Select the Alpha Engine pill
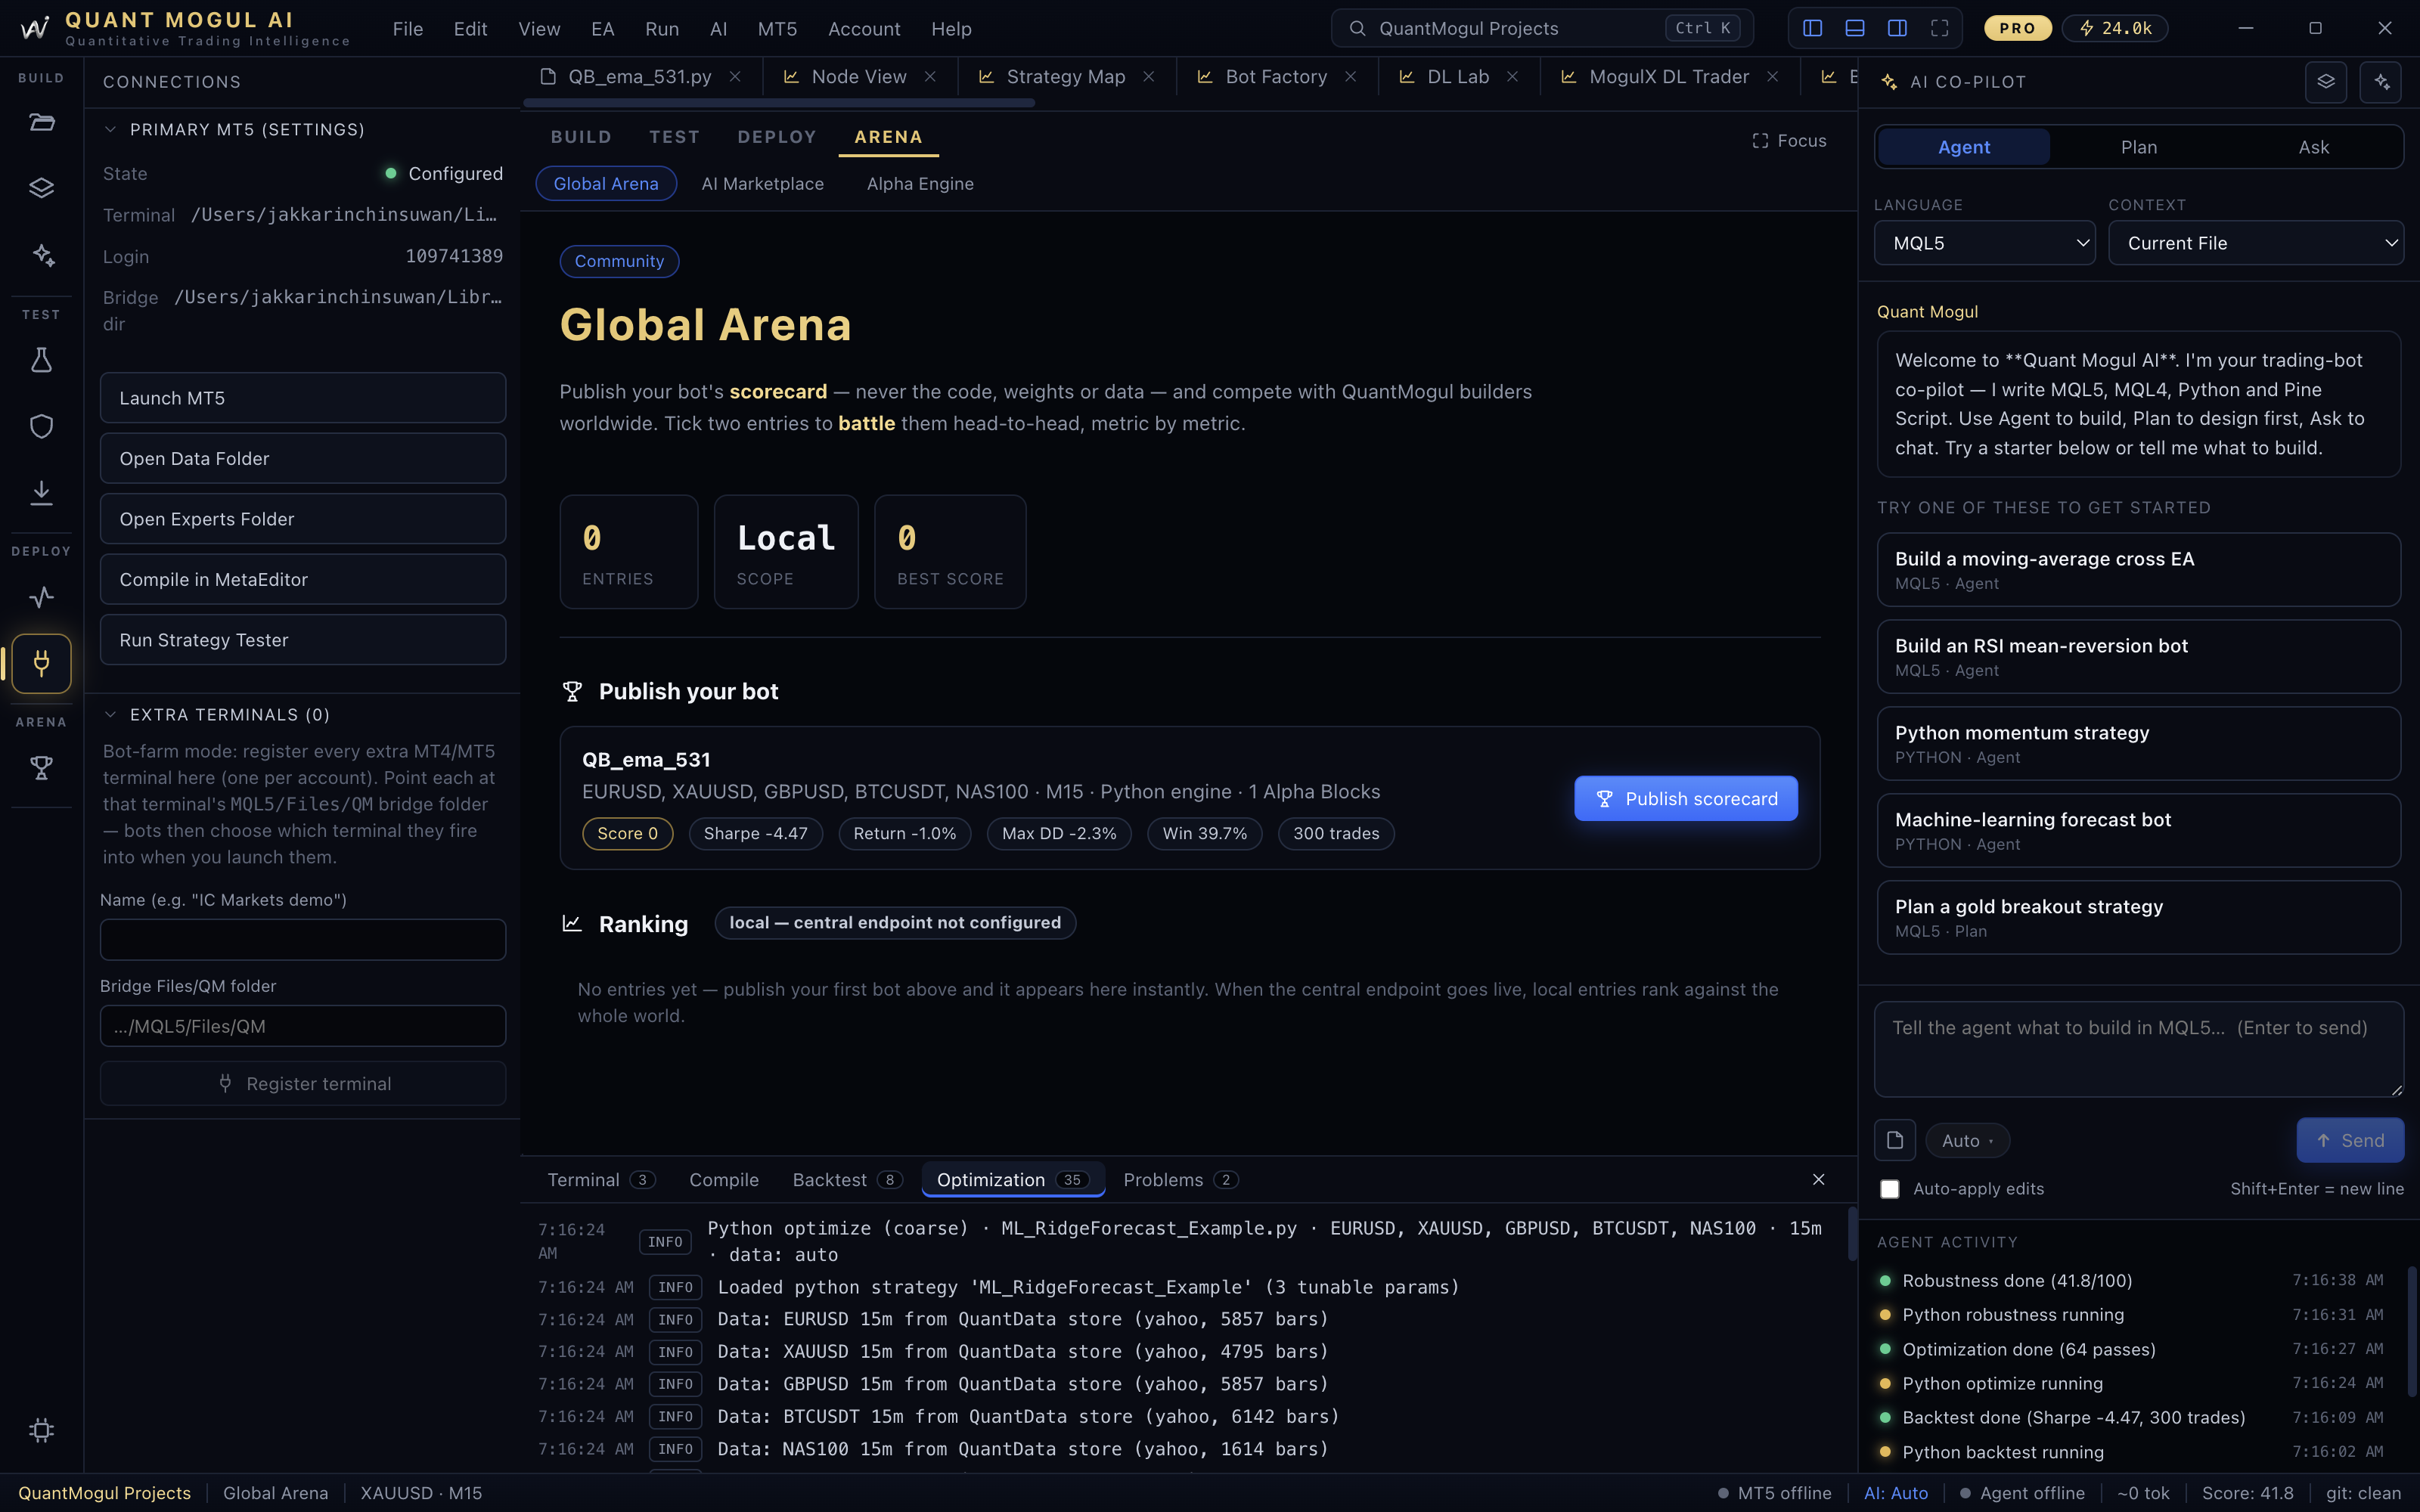 pos(920,184)
